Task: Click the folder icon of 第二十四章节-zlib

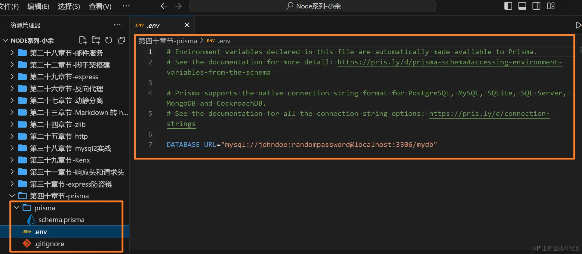Action: click(x=22, y=124)
